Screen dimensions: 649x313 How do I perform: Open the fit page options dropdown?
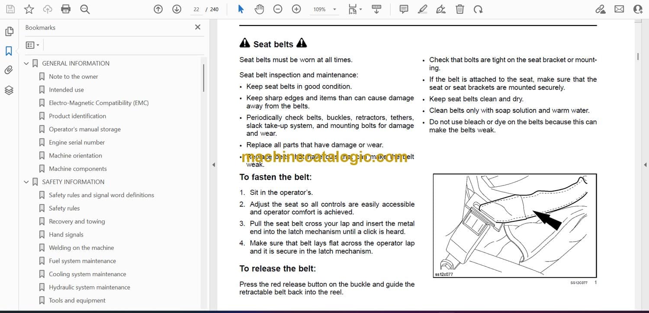pyautogui.click(x=355, y=9)
